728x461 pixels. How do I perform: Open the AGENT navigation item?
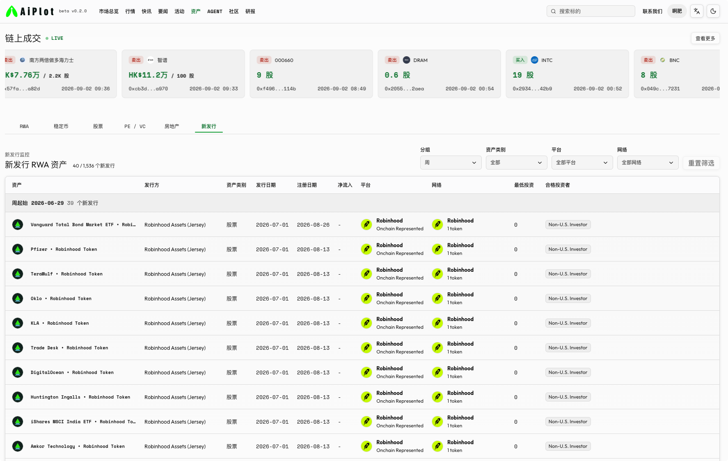click(x=215, y=11)
